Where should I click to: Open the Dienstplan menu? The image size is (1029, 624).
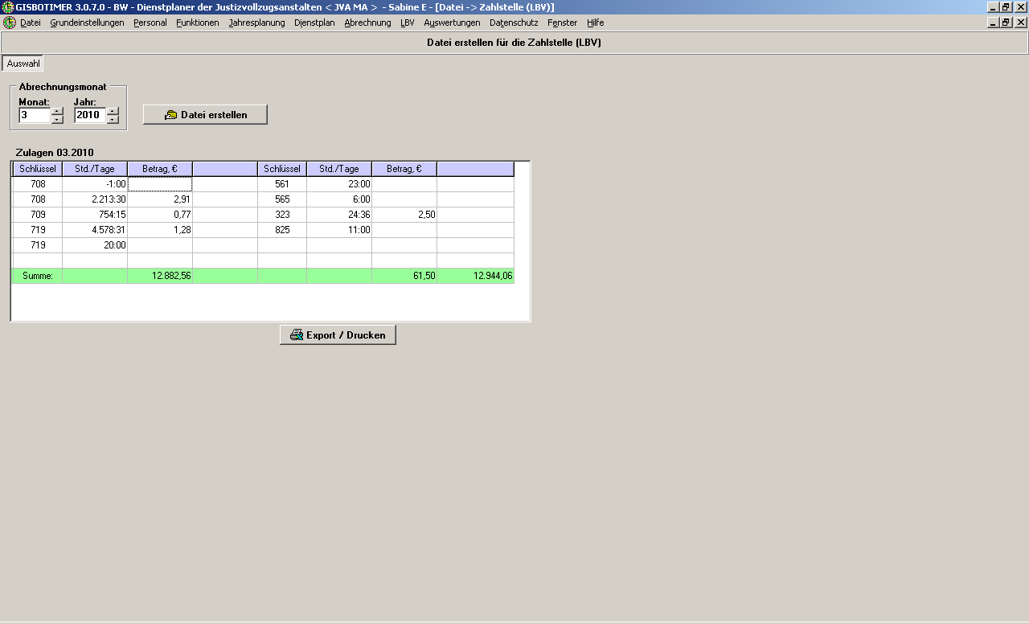click(x=314, y=23)
